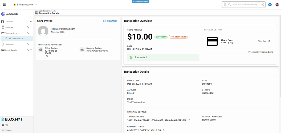Open Services in the sidebar
This screenshot has width=281, height=133.
[x=9, y=27]
